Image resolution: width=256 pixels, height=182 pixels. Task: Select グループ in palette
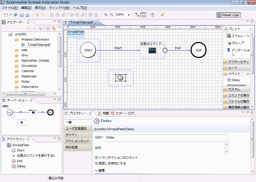coord(235,43)
